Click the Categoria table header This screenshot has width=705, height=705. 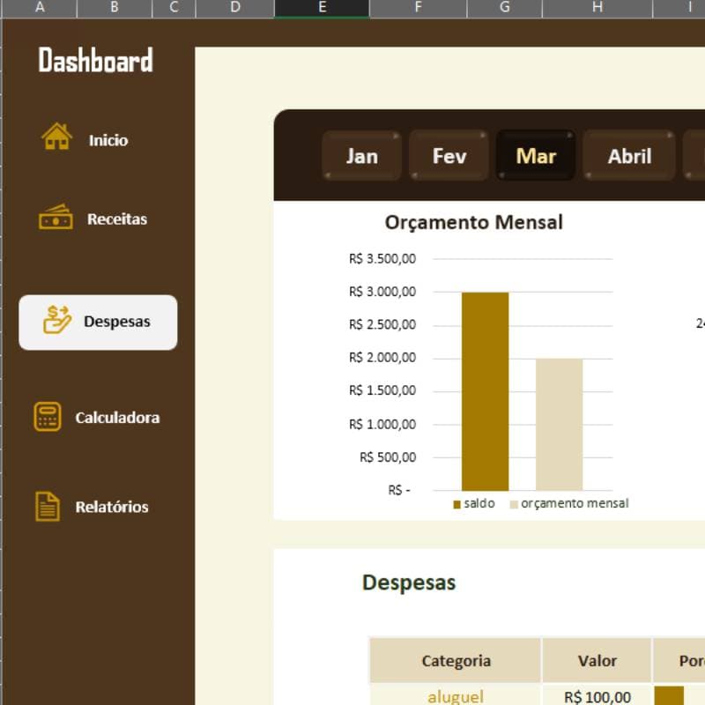pyautogui.click(x=456, y=660)
